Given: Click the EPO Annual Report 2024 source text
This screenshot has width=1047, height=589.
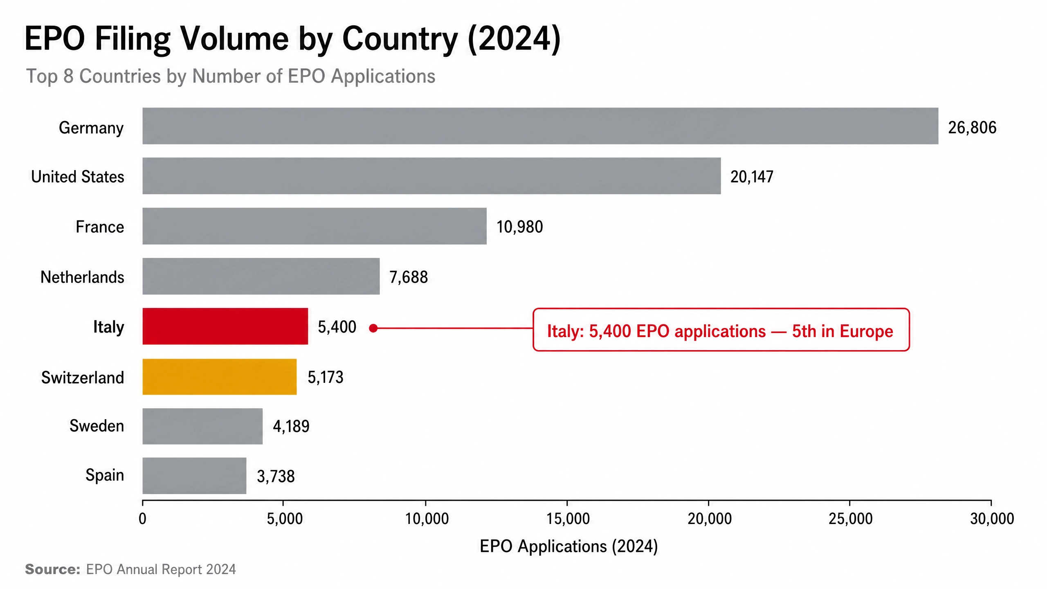Looking at the screenshot, I should (161, 569).
